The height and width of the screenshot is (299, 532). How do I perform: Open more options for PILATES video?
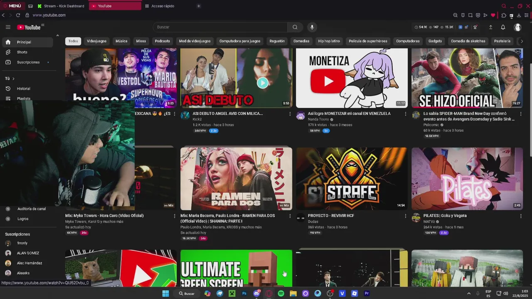521,216
